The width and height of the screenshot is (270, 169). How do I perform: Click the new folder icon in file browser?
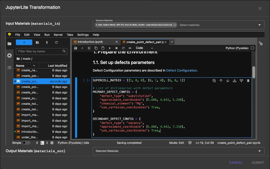(37, 43)
